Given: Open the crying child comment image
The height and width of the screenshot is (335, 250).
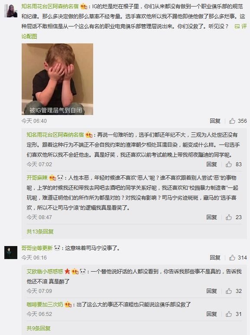Looking at the screenshot, I should [x=57, y=79].
